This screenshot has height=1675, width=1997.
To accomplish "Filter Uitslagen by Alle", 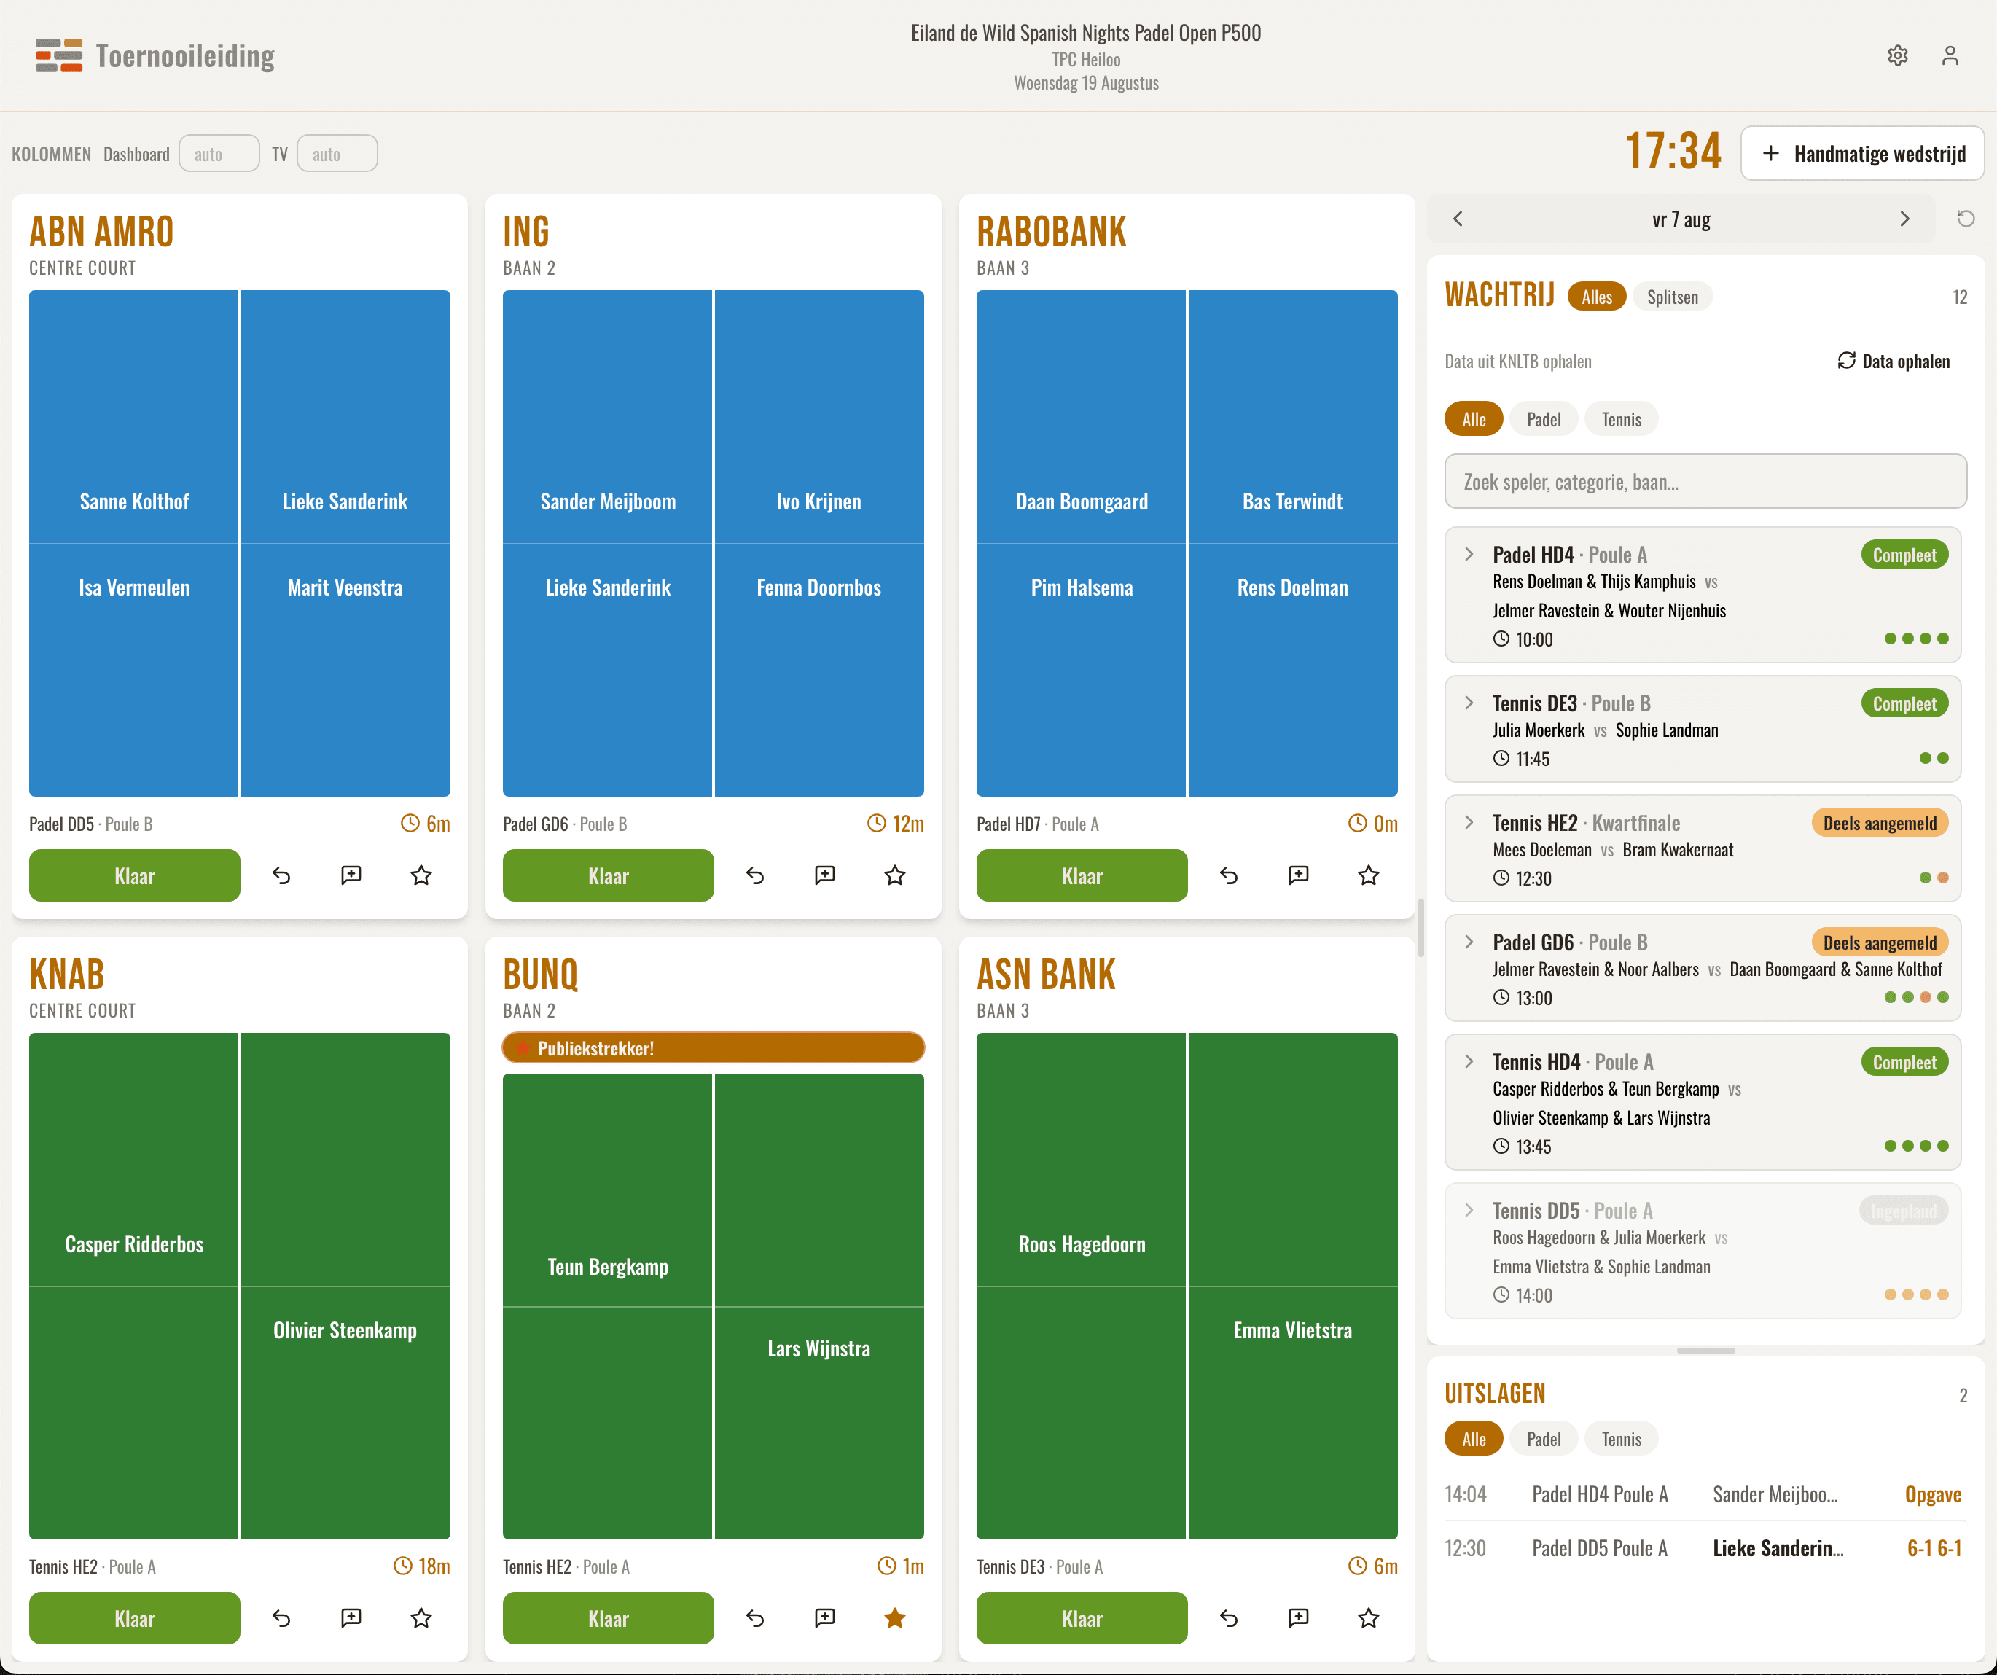I will click(1473, 1439).
